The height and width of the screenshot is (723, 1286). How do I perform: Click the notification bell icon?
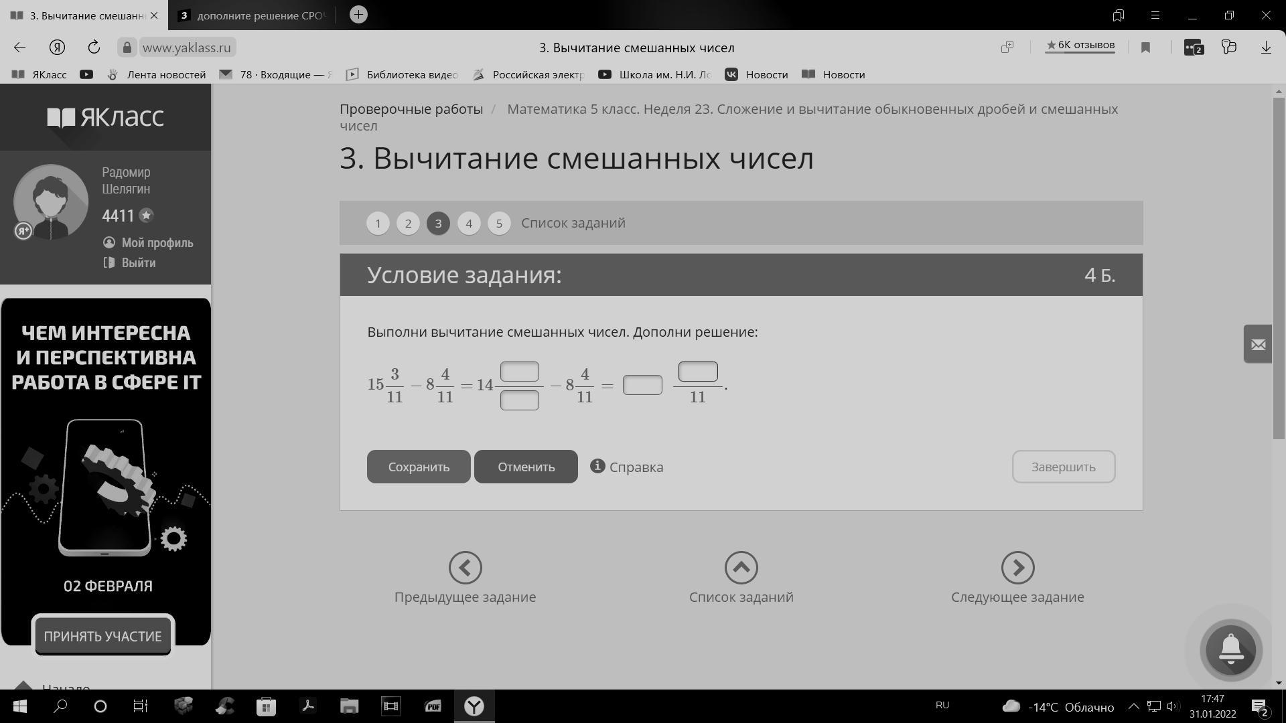(x=1230, y=649)
